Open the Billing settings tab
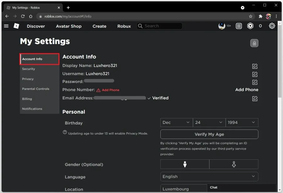 (x=40, y=99)
